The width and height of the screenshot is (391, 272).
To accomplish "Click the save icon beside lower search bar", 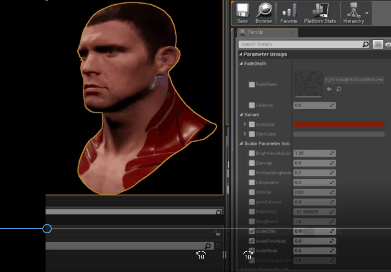I will pyautogui.click(x=218, y=246).
